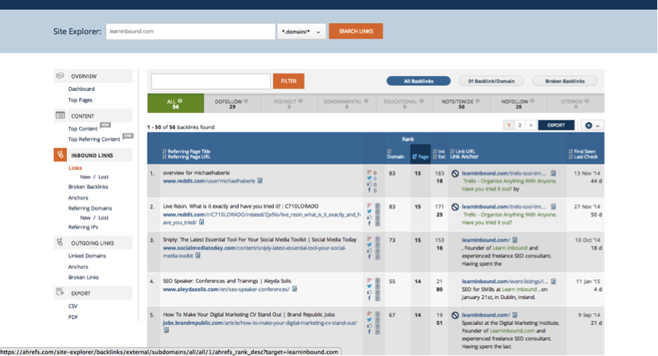
Task: Open Referring Domains in sidebar
Action: pyautogui.click(x=90, y=208)
